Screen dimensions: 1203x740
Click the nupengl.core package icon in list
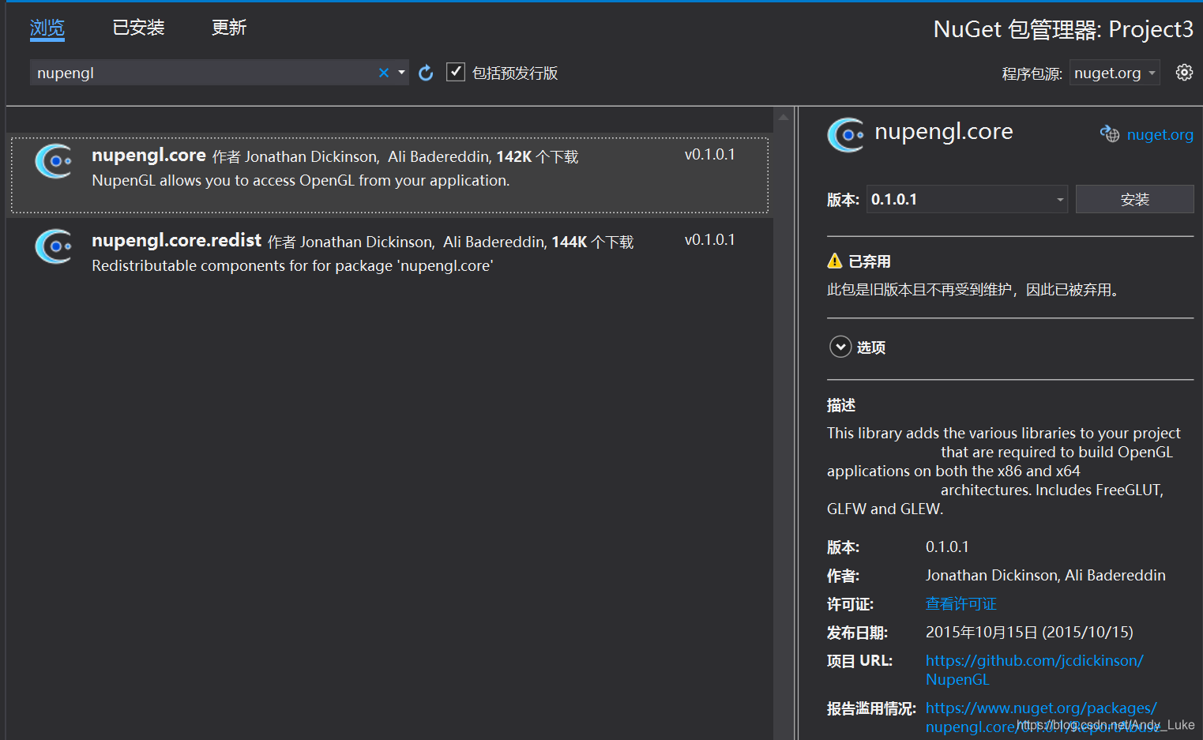click(x=54, y=161)
